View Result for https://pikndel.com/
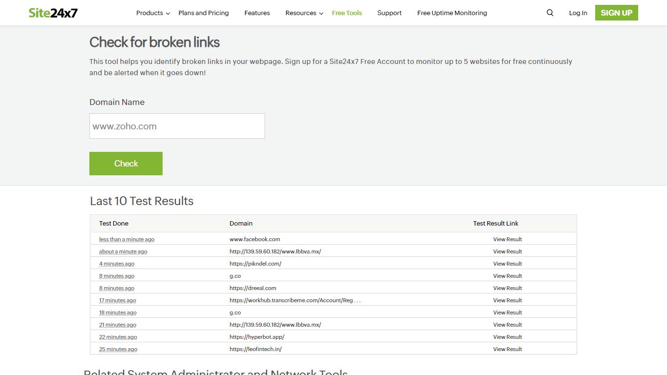This screenshot has width=667, height=375. point(507,264)
